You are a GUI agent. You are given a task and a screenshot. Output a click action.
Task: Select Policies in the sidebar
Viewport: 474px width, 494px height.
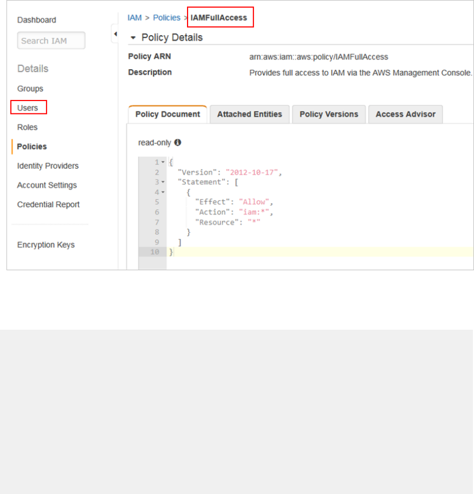[x=31, y=146]
